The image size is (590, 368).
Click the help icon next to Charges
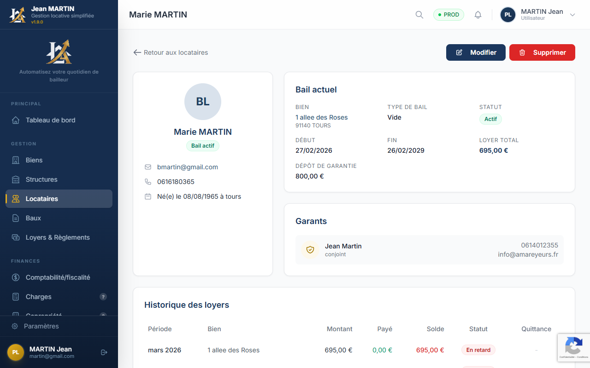[103, 297]
